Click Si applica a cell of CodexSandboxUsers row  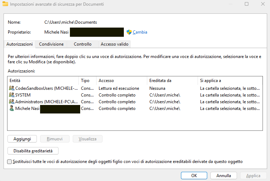(230, 88)
